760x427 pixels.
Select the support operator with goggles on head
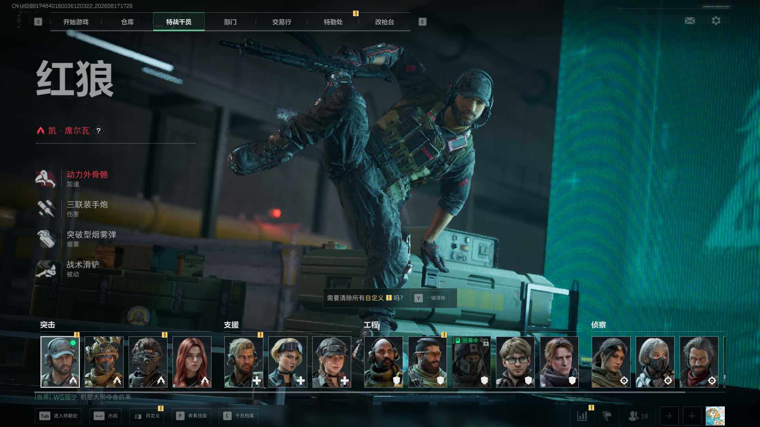(x=288, y=362)
